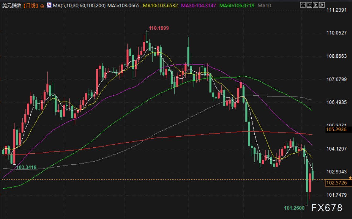352x219 pixels.
Task: Click the rightmost exit-arrow chart toolbar icon
Action: pyautogui.click(x=321, y=5)
